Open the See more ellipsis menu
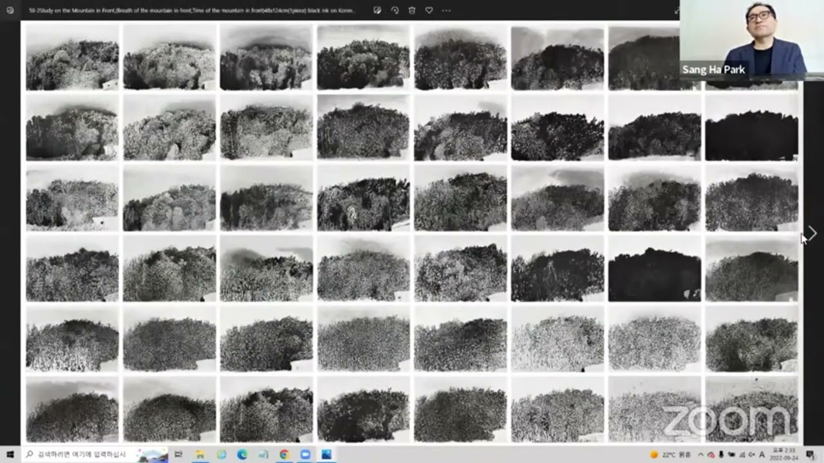824x463 pixels. 446,10
